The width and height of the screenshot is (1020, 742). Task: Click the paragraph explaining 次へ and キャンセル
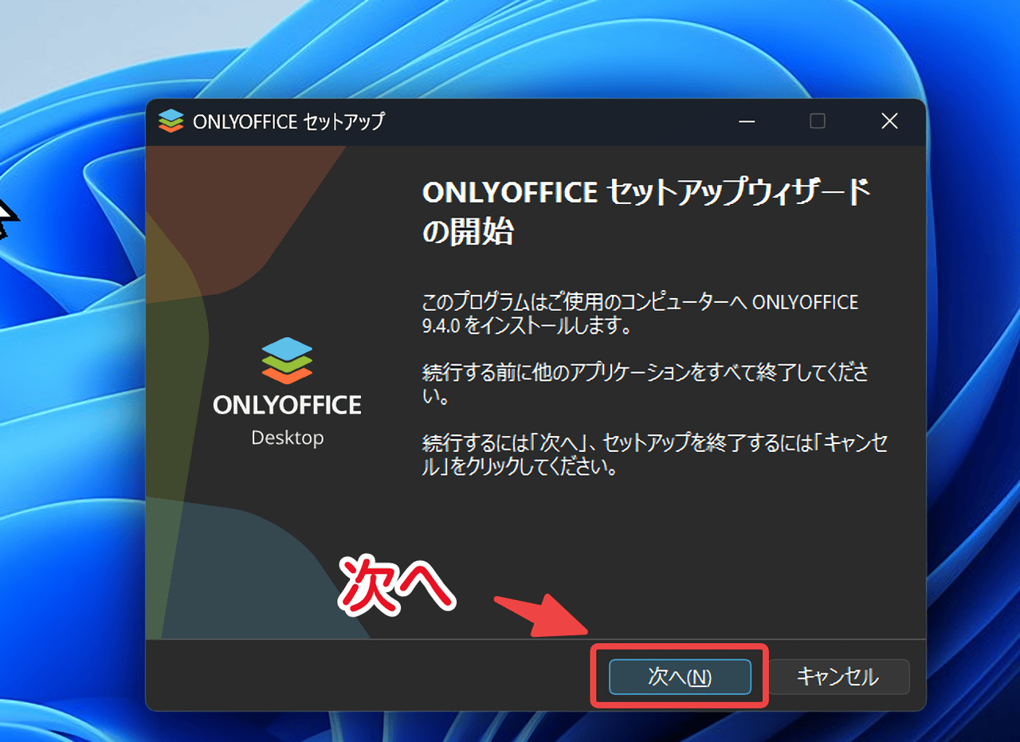pyautogui.click(x=653, y=454)
